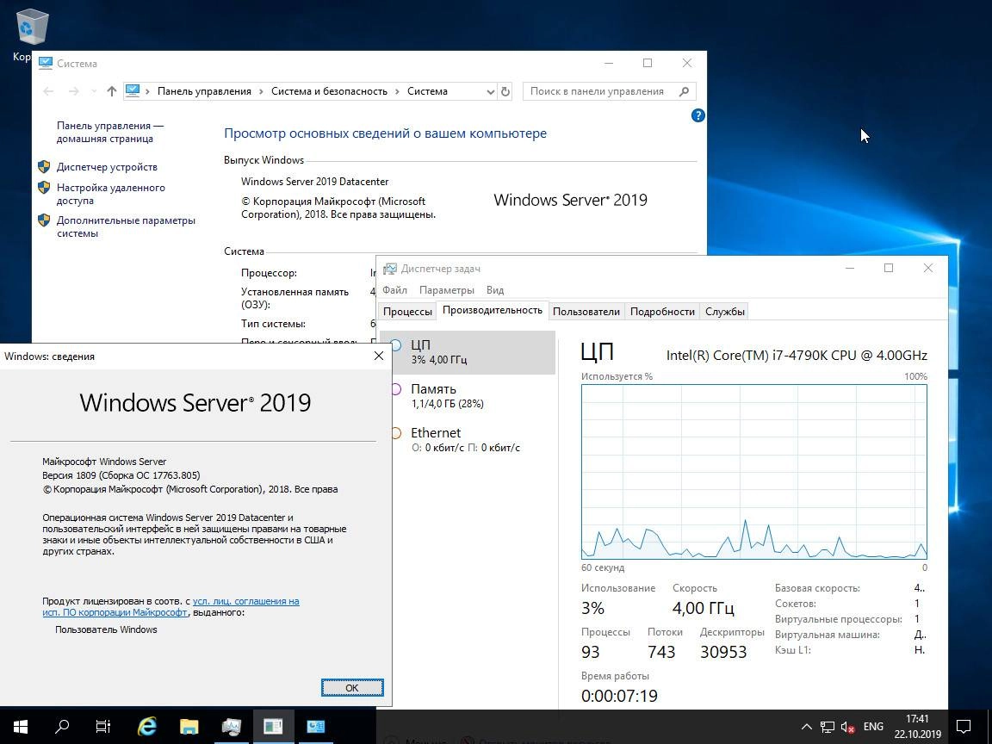
Task: Click the CPU usage graph
Action: click(x=754, y=471)
